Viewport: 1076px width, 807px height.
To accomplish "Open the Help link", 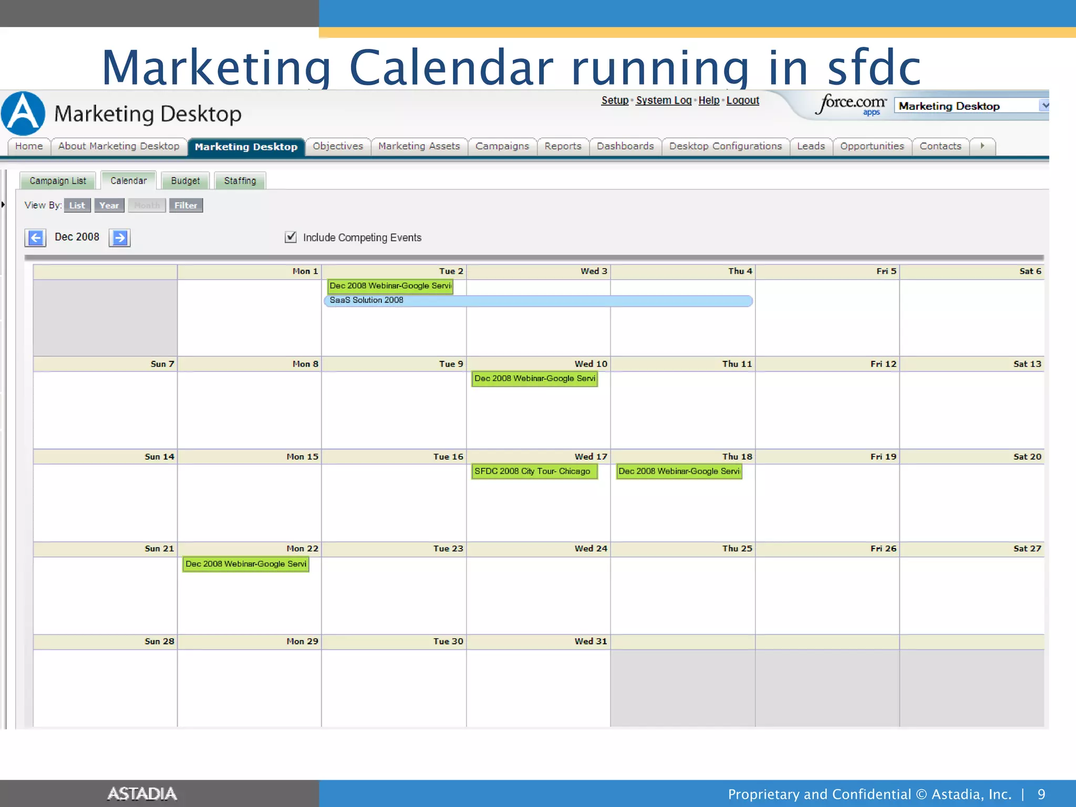I will [709, 100].
